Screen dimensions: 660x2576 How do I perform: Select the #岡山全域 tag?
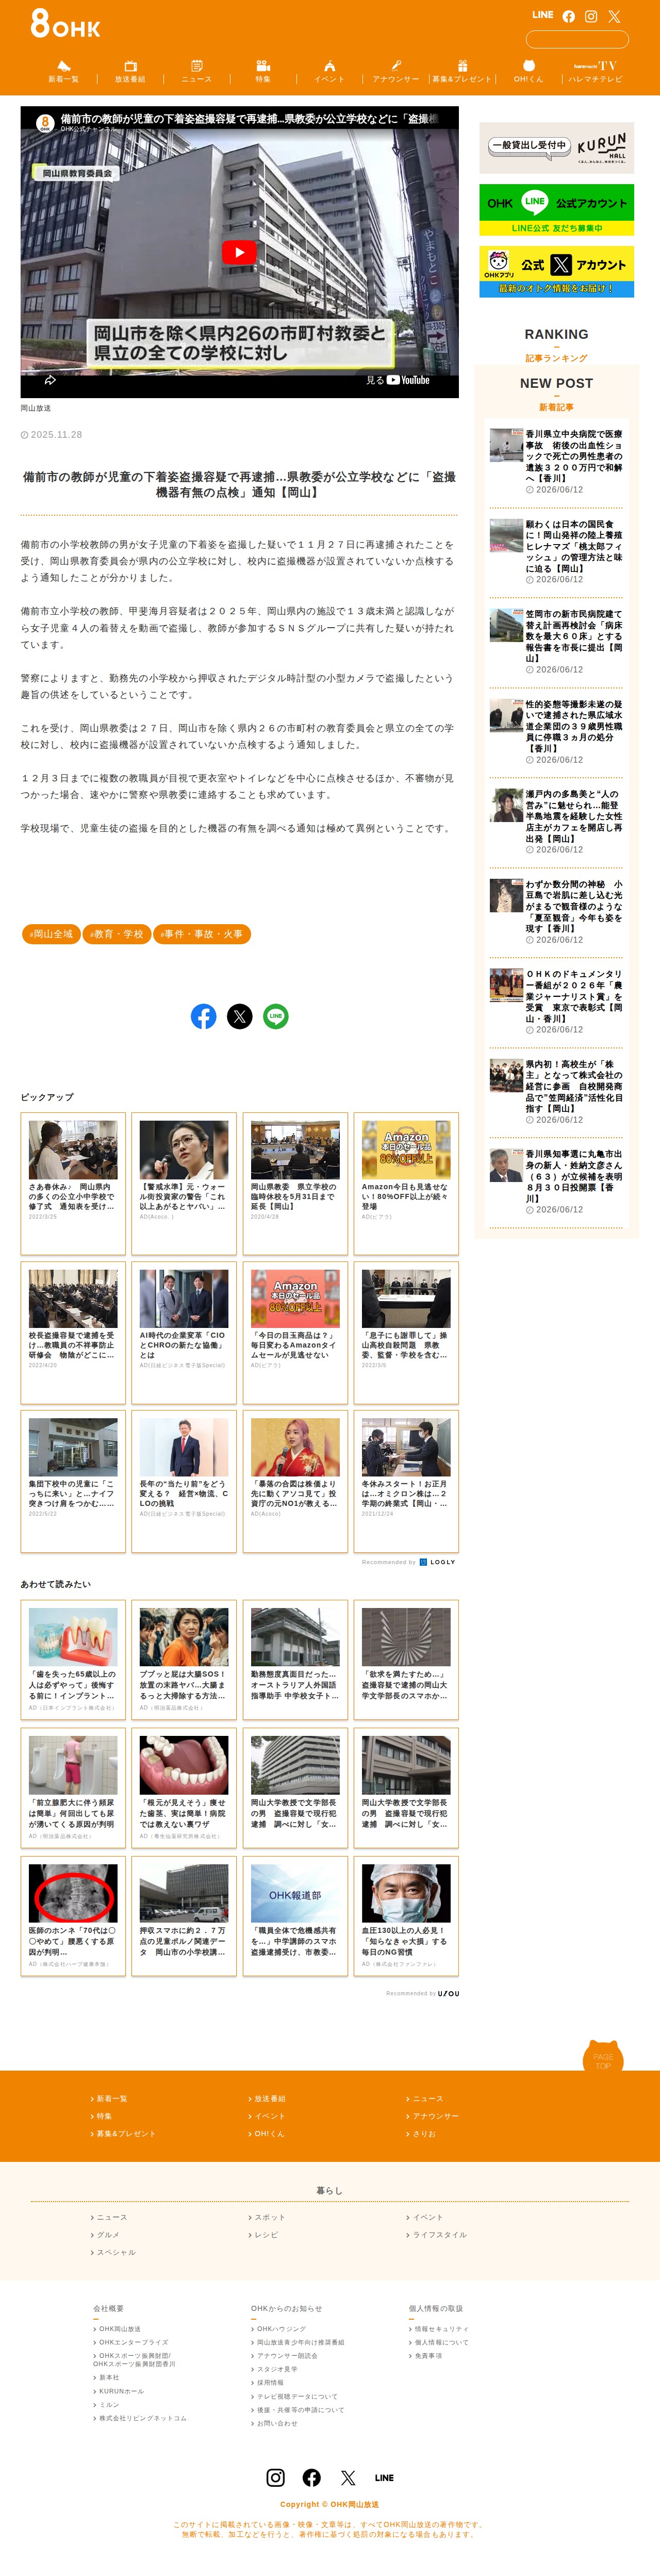point(51,934)
